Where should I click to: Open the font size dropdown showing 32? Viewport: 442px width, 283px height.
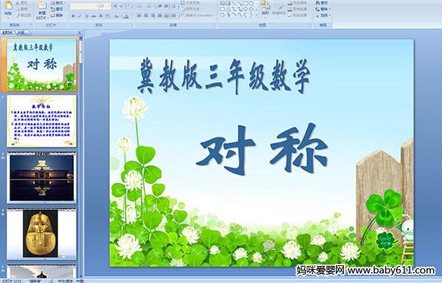coord(105,6)
